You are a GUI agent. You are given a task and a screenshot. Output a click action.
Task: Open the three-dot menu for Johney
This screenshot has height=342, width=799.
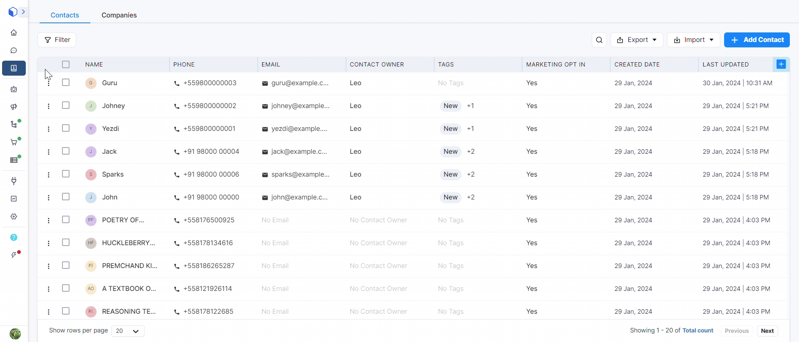point(49,106)
